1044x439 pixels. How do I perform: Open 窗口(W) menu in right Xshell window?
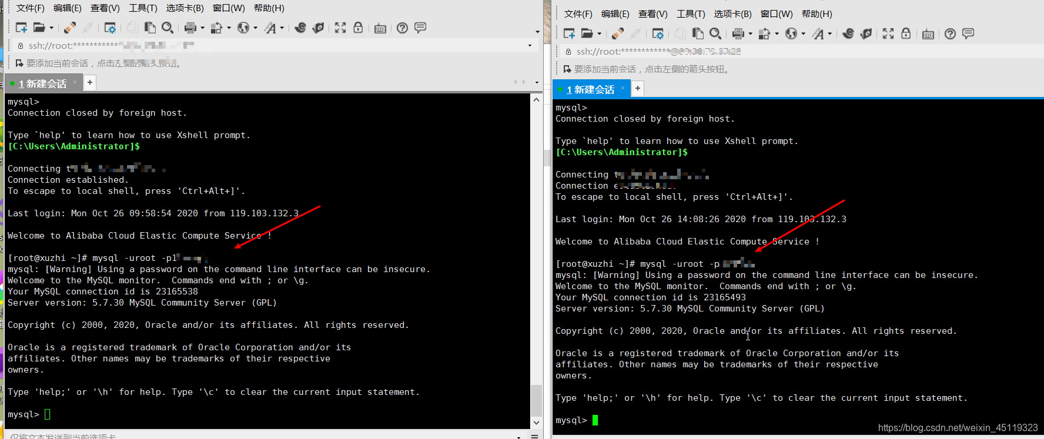point(776,14)
